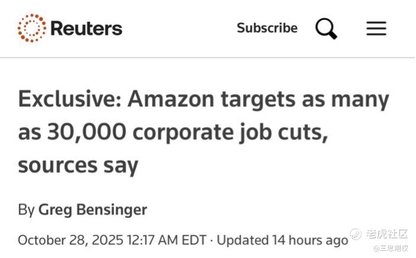Click the Reuters dotted-circle logo icon
Viewport: 416px width, 258px height.
click(x=31, y=28)
